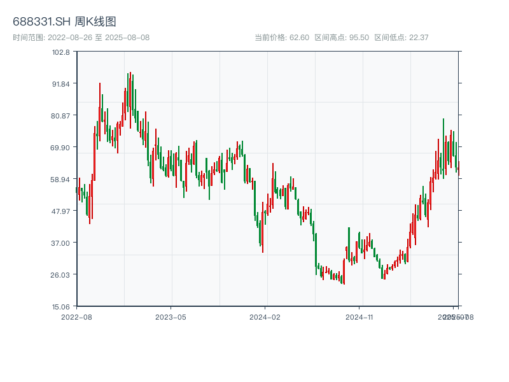Click the 69.90 y-axis label
The width and height of the screenshot is (509, 382).
(x=60, y=148)
